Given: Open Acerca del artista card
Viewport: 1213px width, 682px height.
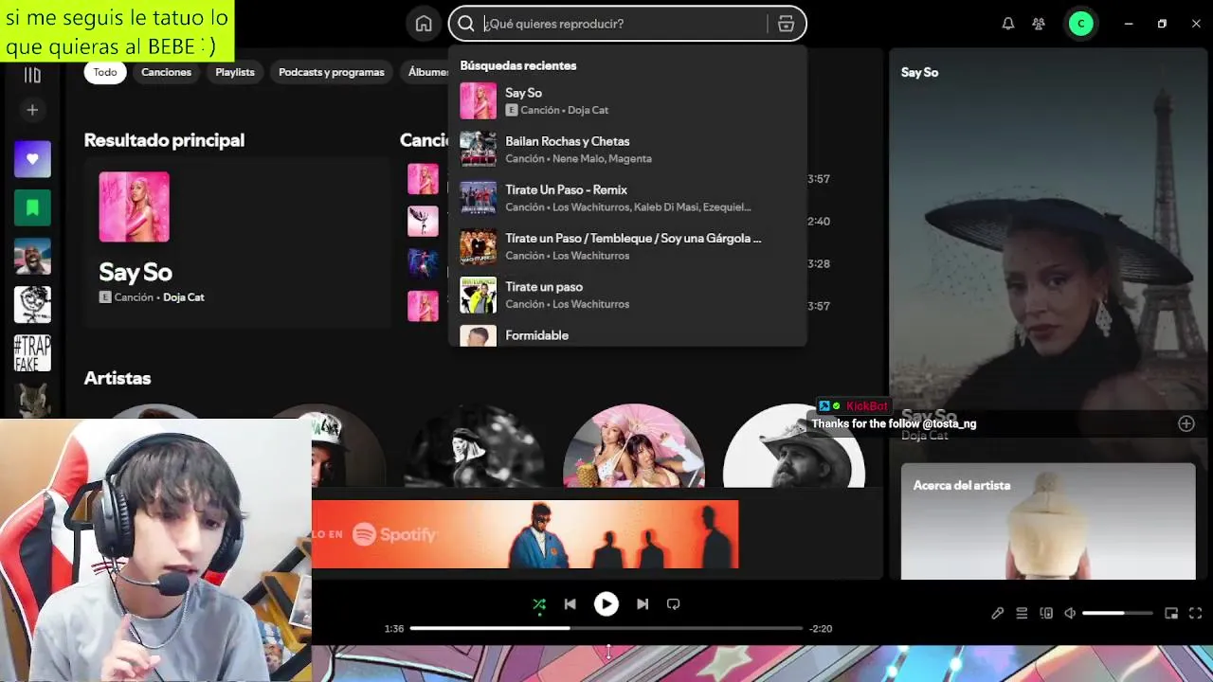Looking at the screenshot, I should [1048, 521].
